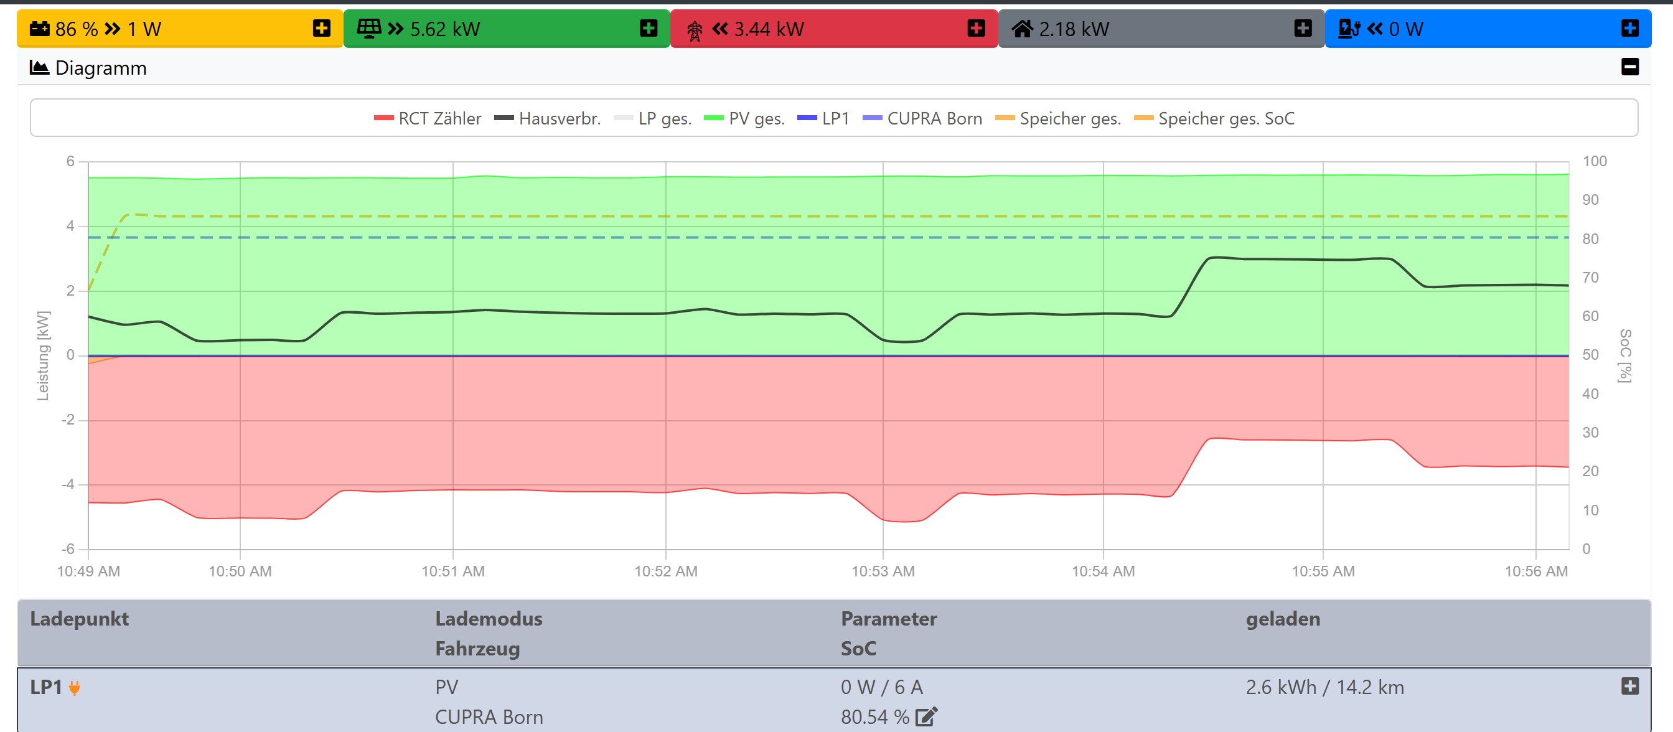Click the battery icon in yellow tile
Viewport: 1673px width, 732px height.
[x=40, y=29]
